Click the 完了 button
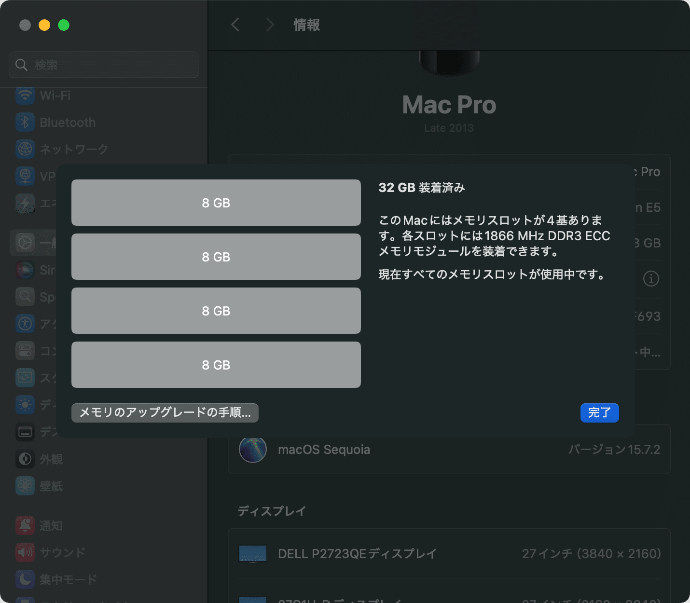The height and width of the screenshot is (603, 690). pos(599,413)
